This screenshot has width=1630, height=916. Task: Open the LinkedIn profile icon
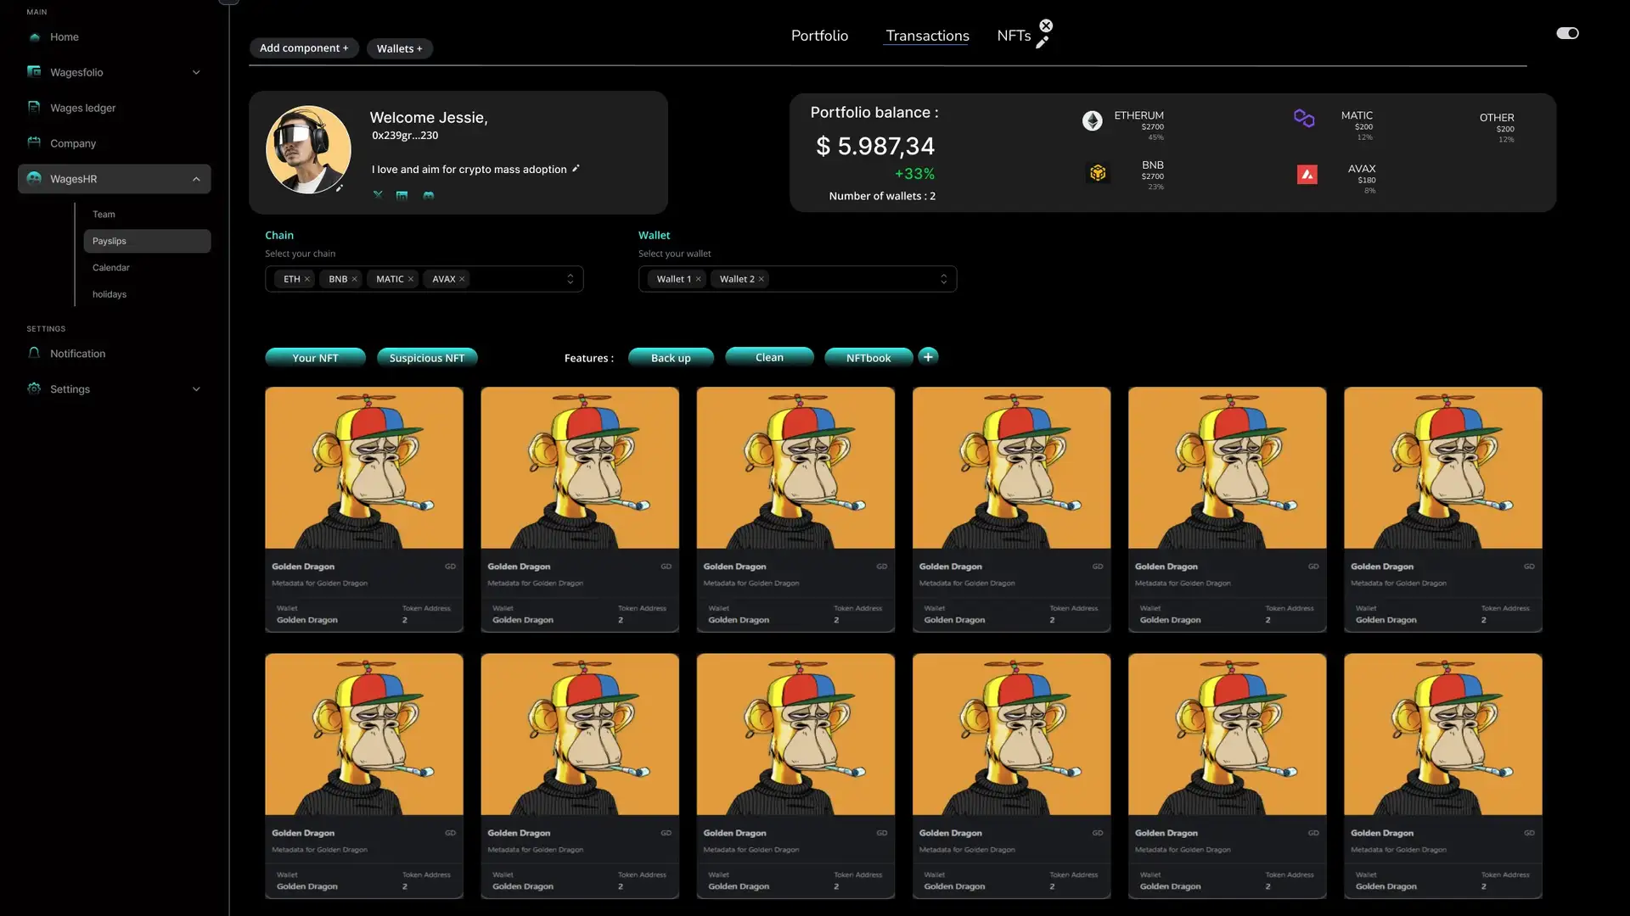pos(402,195)
